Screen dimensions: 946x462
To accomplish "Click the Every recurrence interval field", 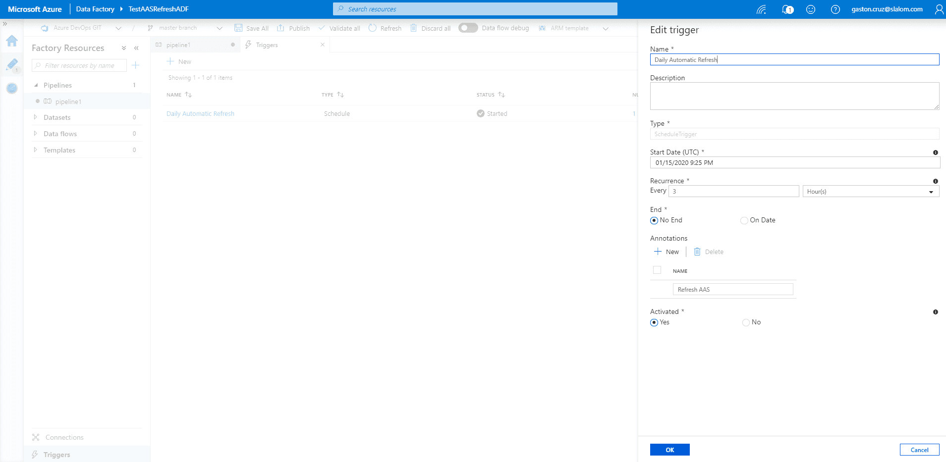I will tap(733, 191).
